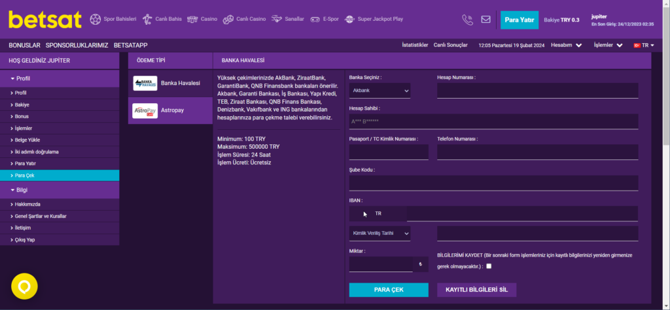The image size is (670, 310).
Task: Click the Casino slot machine icon
Action: pos(192,19)
